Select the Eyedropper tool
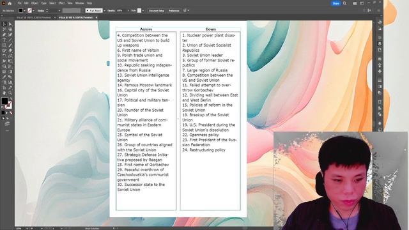The height and width of the screenshot is (230, 409). tap(4, 77)
